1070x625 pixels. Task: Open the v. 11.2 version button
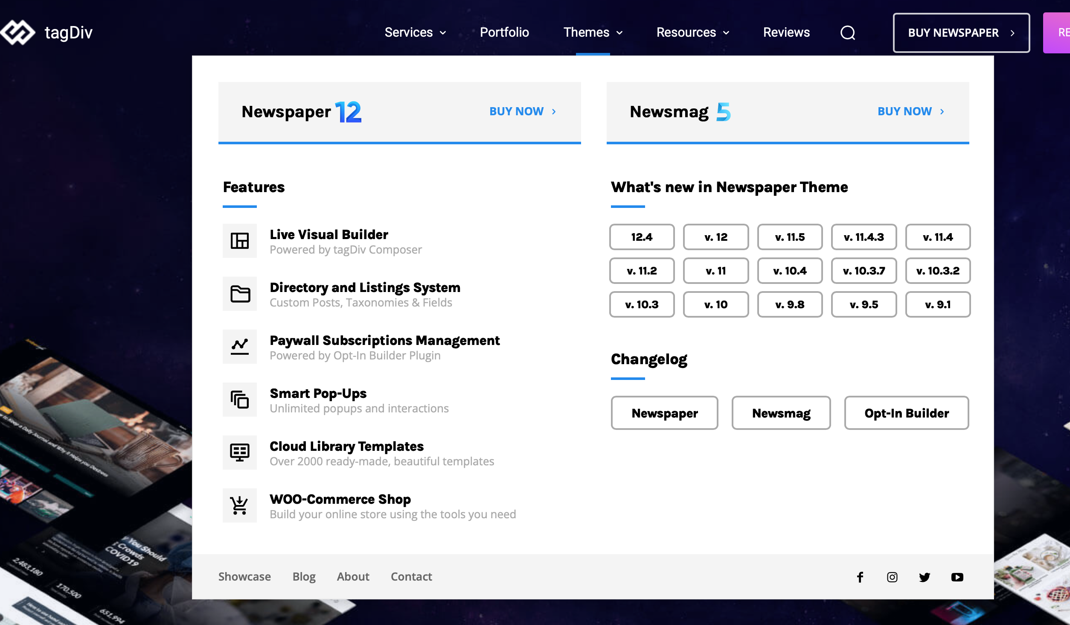[642, 271]
